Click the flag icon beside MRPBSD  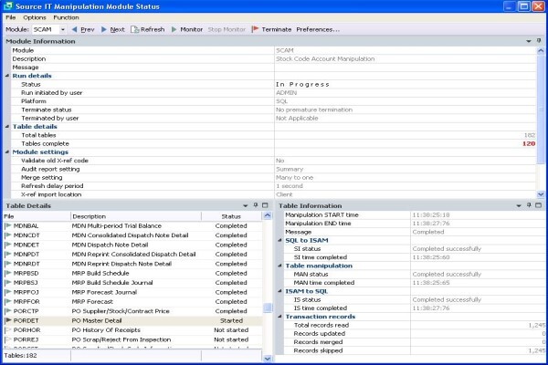[8, 273]
